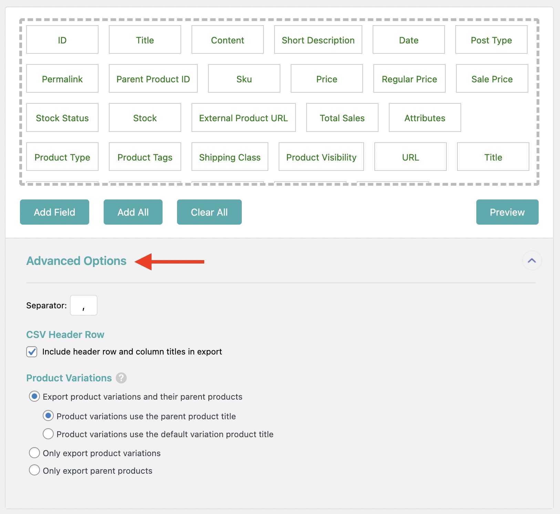The image size is (560, 514).
Task: Collapse the Advanced Options section chevron
Action: coord(531,261)
